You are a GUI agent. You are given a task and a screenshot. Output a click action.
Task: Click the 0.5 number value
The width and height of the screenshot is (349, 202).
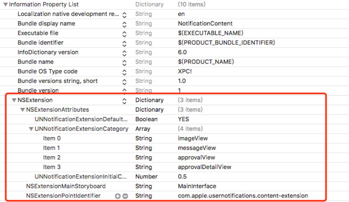pyautogui.click(x=182, y=177)
